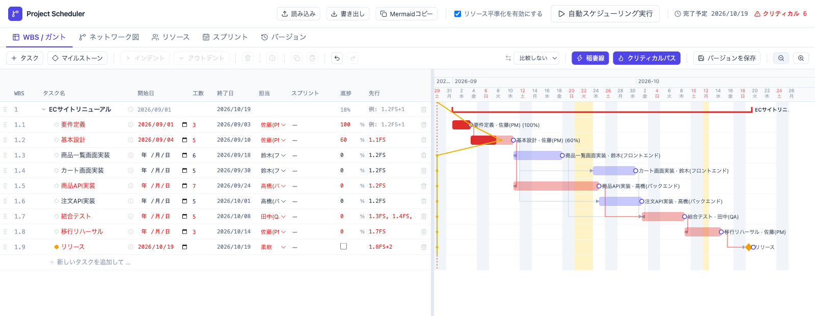Click the 要件定義 Gantt progress bar
Screen dimensions: 815x316
(461, 125)
